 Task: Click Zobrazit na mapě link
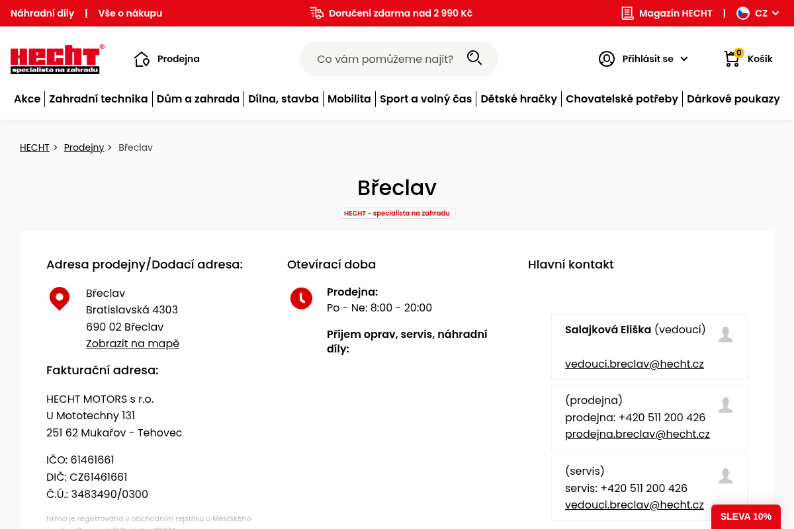(x=132, y=343)
